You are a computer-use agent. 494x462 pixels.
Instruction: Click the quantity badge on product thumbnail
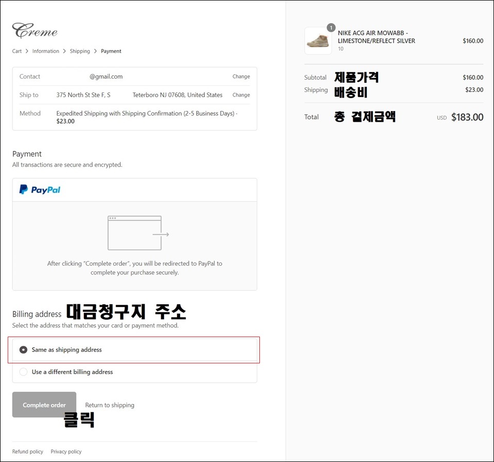(x=331, y=28)
